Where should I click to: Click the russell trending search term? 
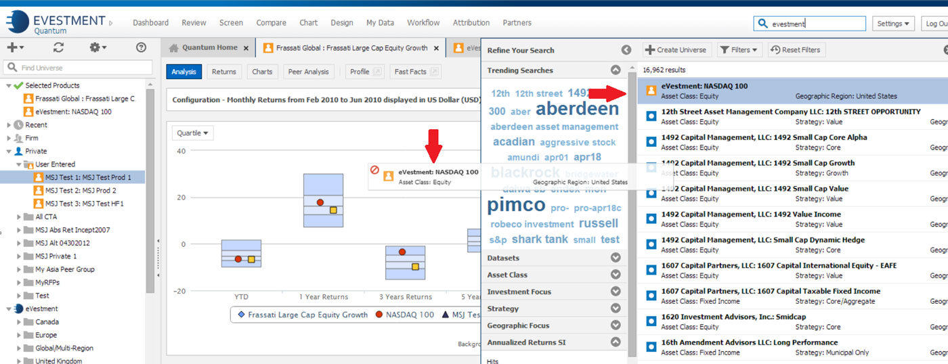pyautogui.click(x=598, y=223)
